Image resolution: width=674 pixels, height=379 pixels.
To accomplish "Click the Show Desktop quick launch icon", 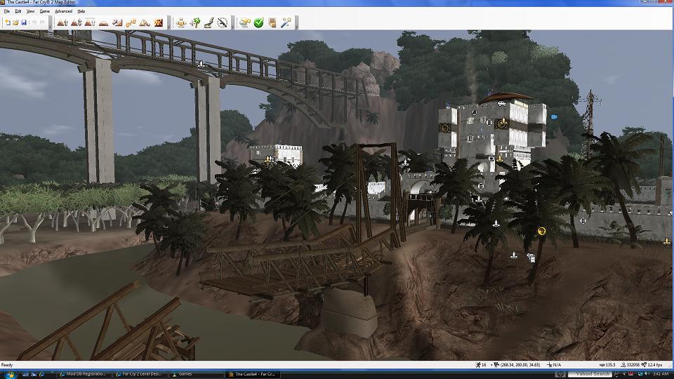I will (x=26, y=374).
